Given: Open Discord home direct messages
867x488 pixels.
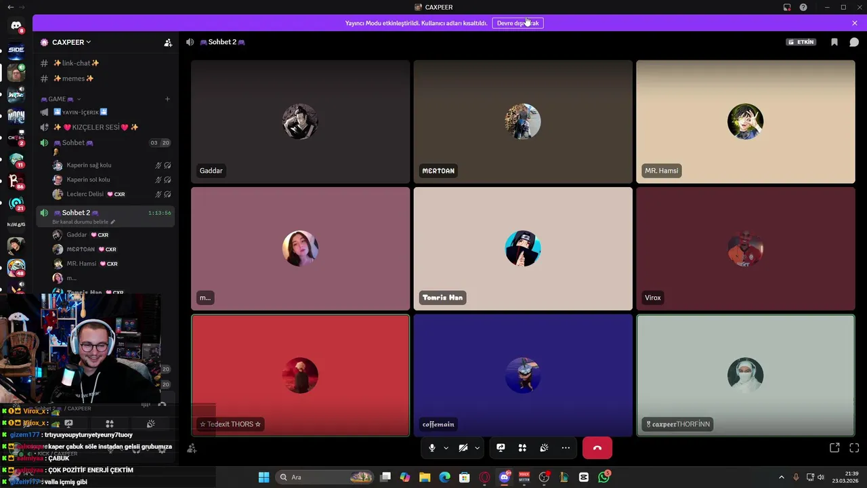Looking at the screenshot, I should click(16, 26).
